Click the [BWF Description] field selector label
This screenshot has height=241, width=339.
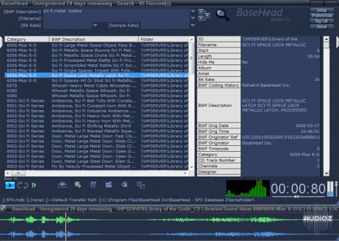click(22, 12)
